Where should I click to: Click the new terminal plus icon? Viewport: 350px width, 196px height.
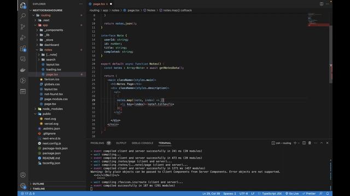(295, 143)
